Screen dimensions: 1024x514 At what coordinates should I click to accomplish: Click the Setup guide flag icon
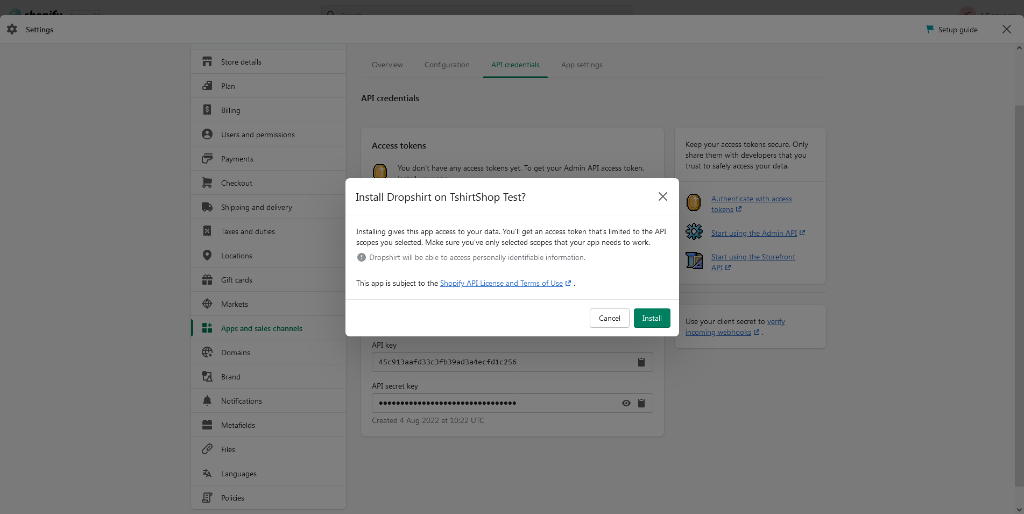point(930,29)
